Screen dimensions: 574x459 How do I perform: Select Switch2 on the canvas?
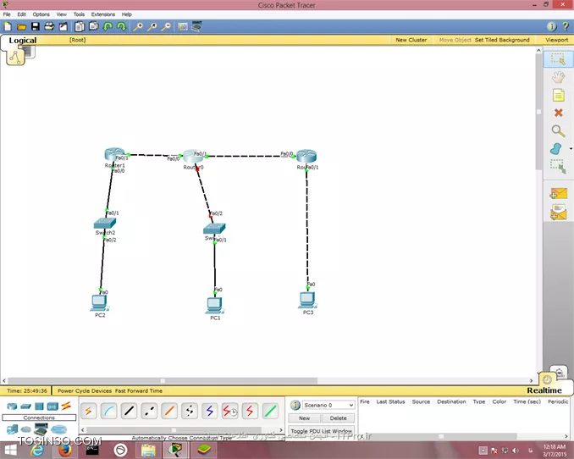pos(105,223)
